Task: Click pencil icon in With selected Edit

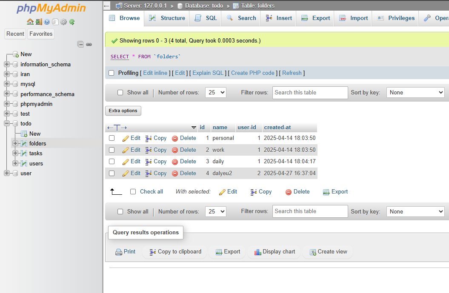Action: point(222,192)
